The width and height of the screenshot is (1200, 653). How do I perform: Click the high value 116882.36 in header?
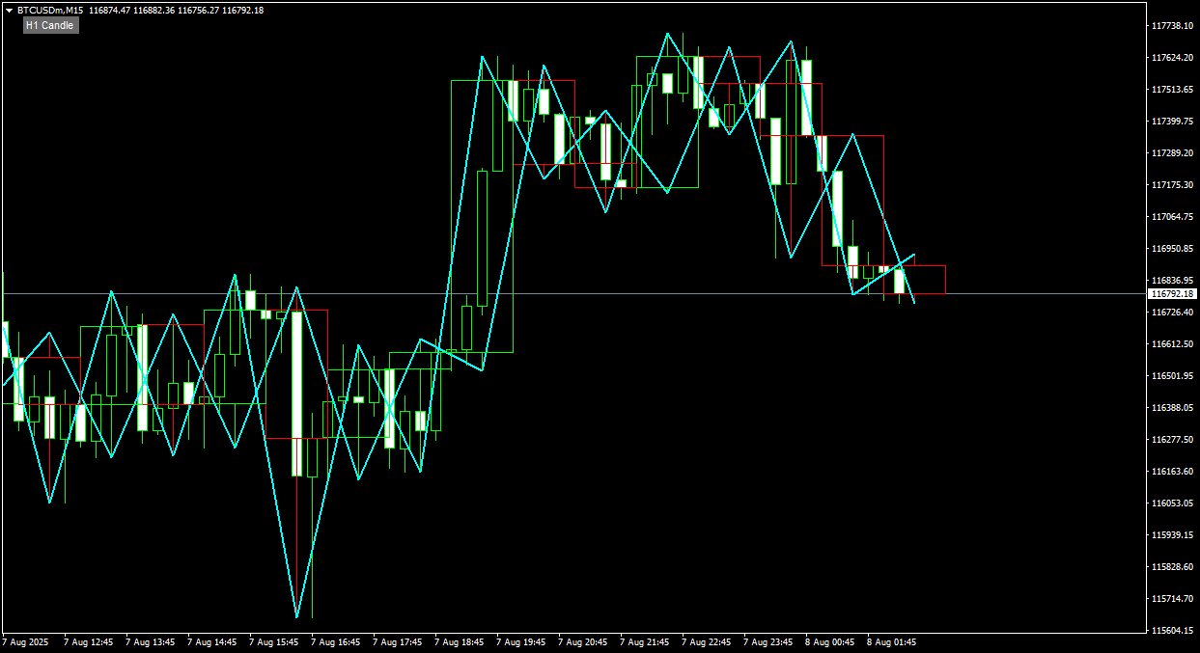[x=154, y=11]
